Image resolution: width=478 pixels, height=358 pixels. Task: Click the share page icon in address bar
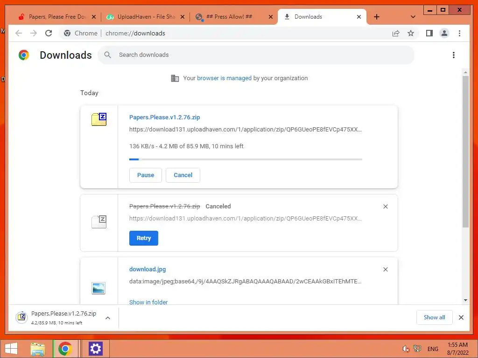[396, 33]
